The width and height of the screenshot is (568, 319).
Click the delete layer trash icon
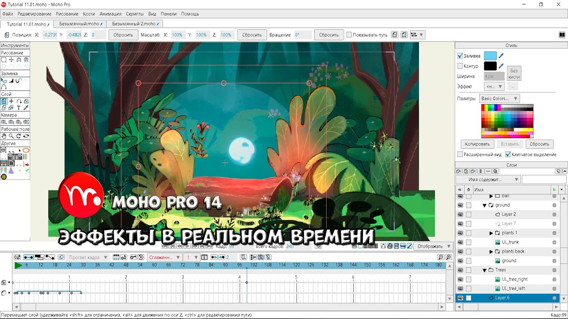481,171
